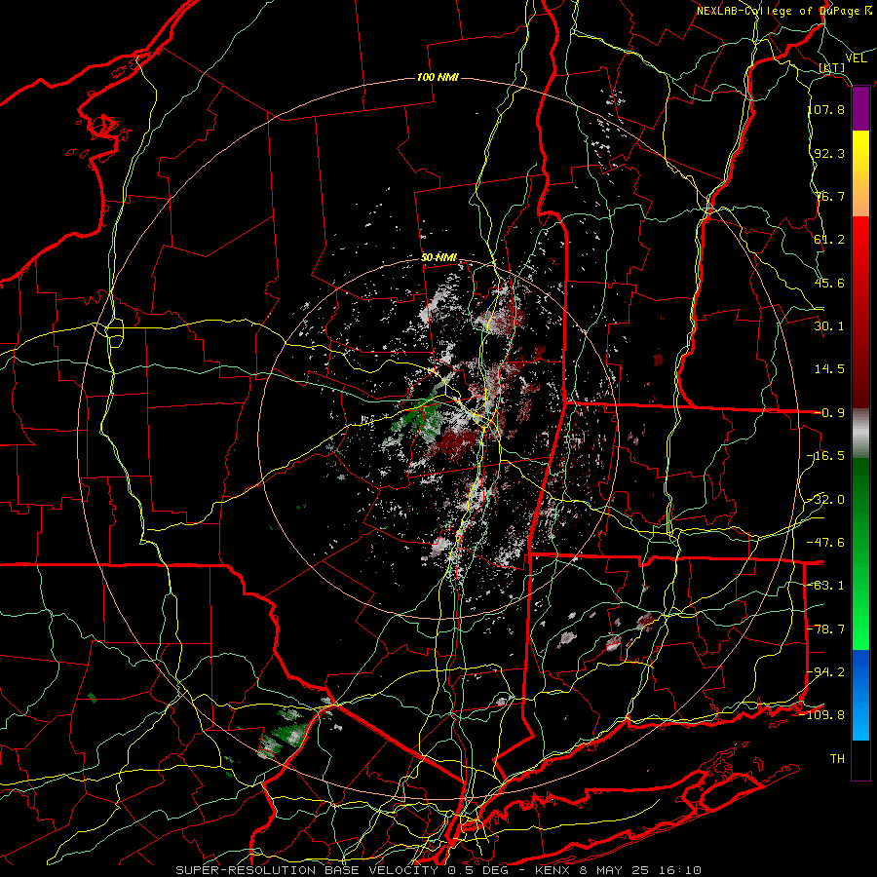The width and height of the screenshot is (877, 877).
Task: Click the purple segment of color bar
Action: pyautogui.click(x=860, y=109)
